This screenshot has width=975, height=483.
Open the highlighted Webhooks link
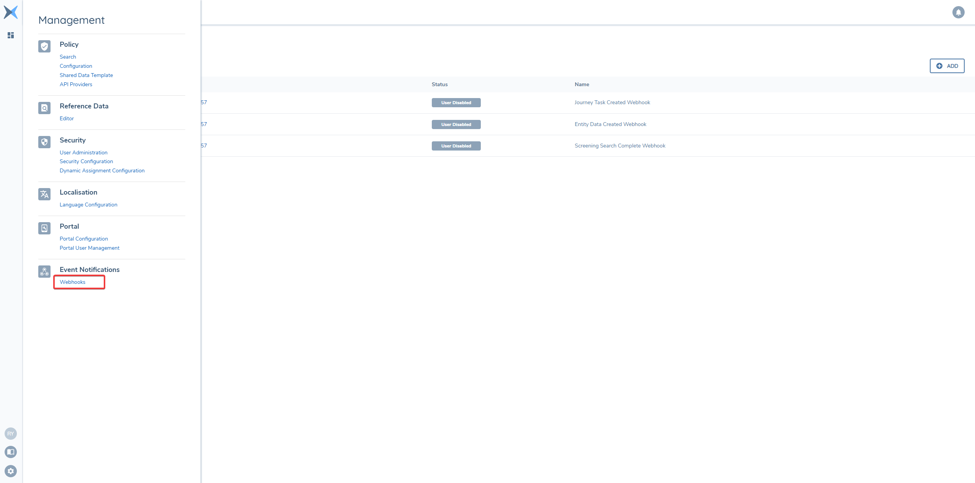click(72, 282)
